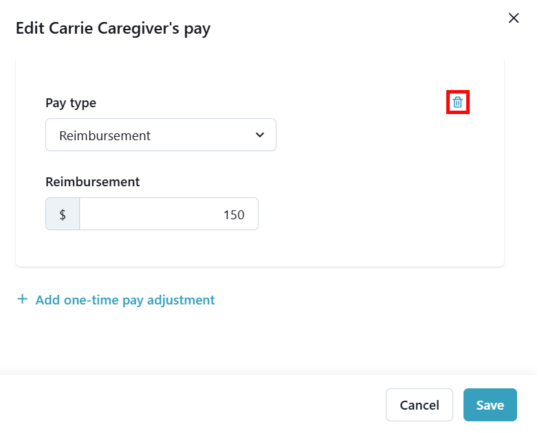
Task: Focus the Reimbursement amount input field
Action: coord(168,214)
